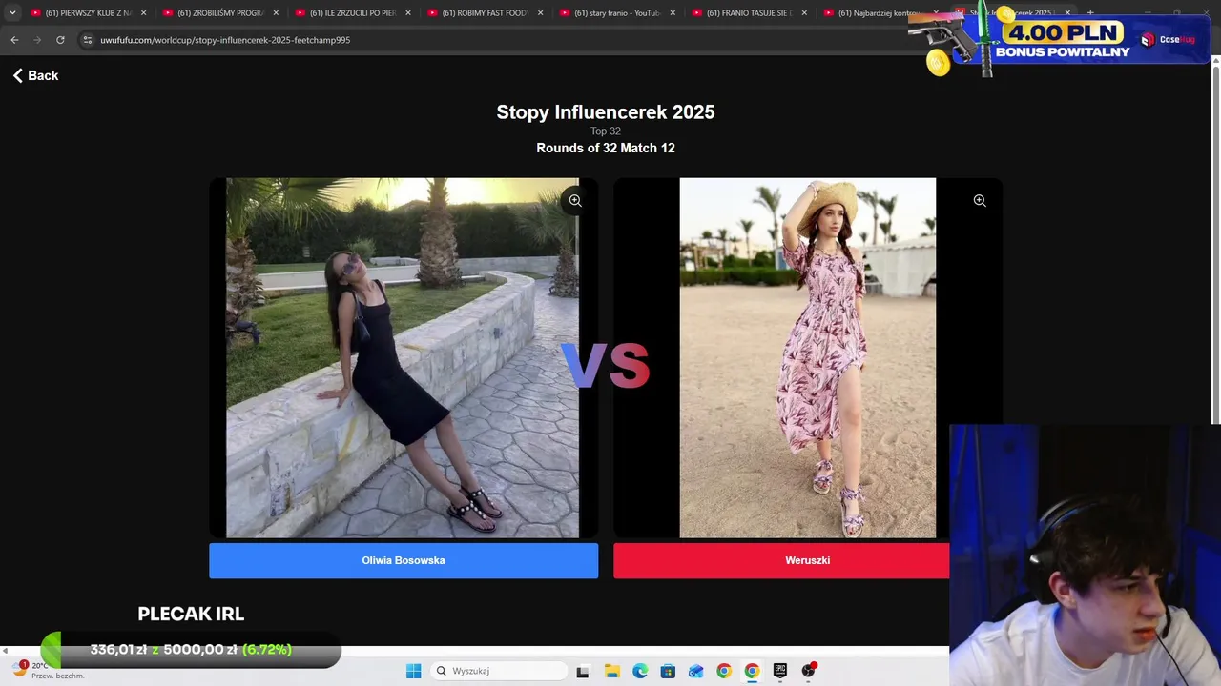
Task: Select the Oliwia Bosowska photo
Action: (403, 358)
